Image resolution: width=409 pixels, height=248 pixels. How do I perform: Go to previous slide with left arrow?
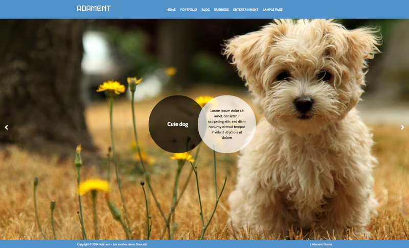6,128
